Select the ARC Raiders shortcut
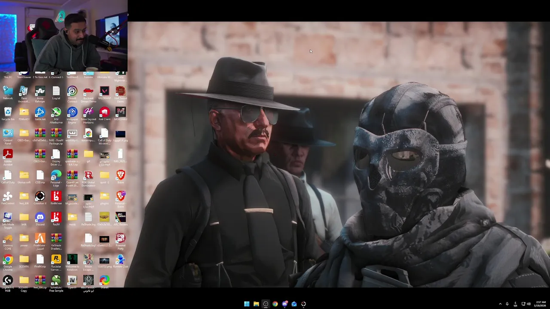The image size is (550, 309). pos(120,219)
